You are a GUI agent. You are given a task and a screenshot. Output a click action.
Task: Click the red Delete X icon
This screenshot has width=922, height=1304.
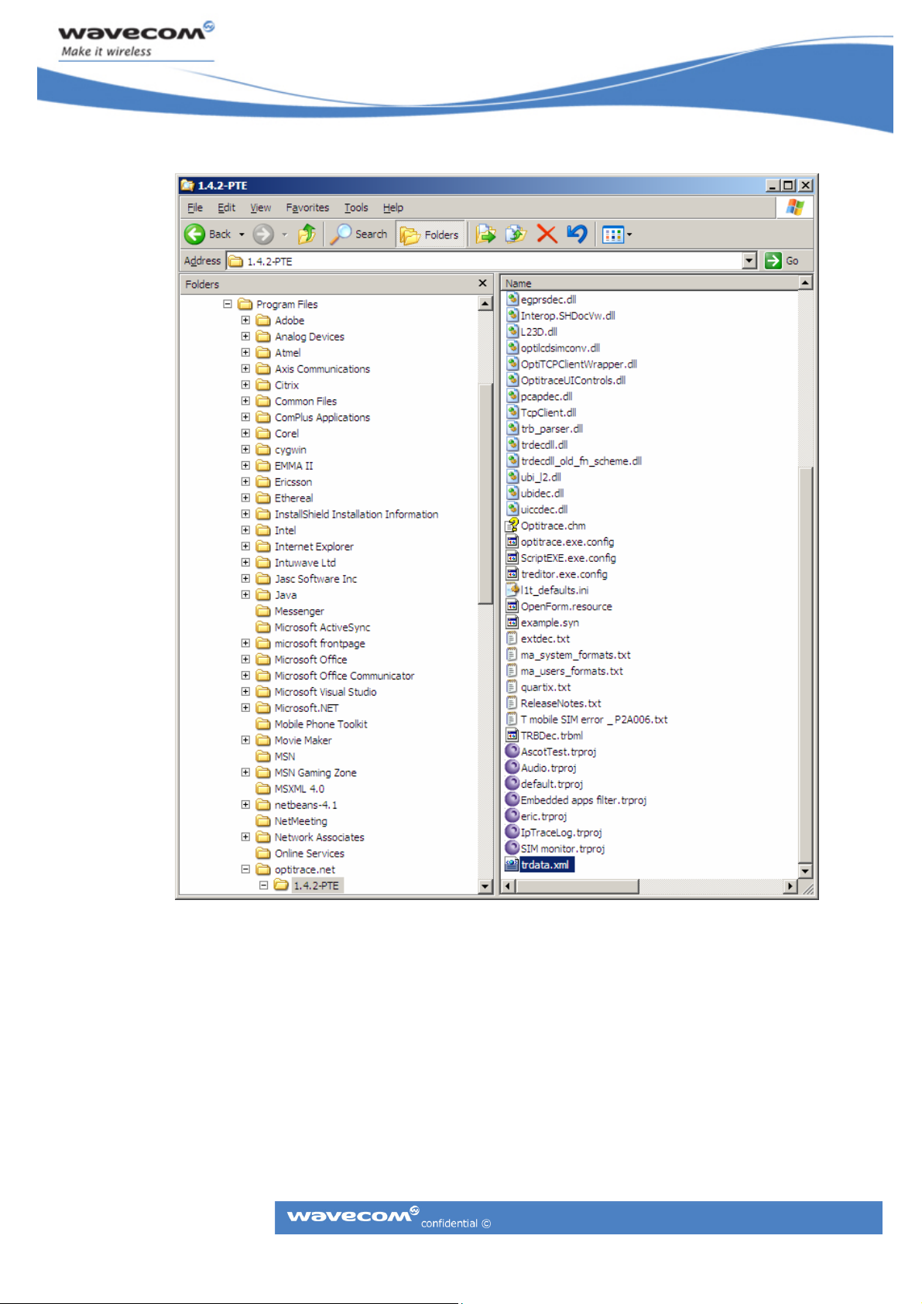pyautogui.click(x=547, y=234)
